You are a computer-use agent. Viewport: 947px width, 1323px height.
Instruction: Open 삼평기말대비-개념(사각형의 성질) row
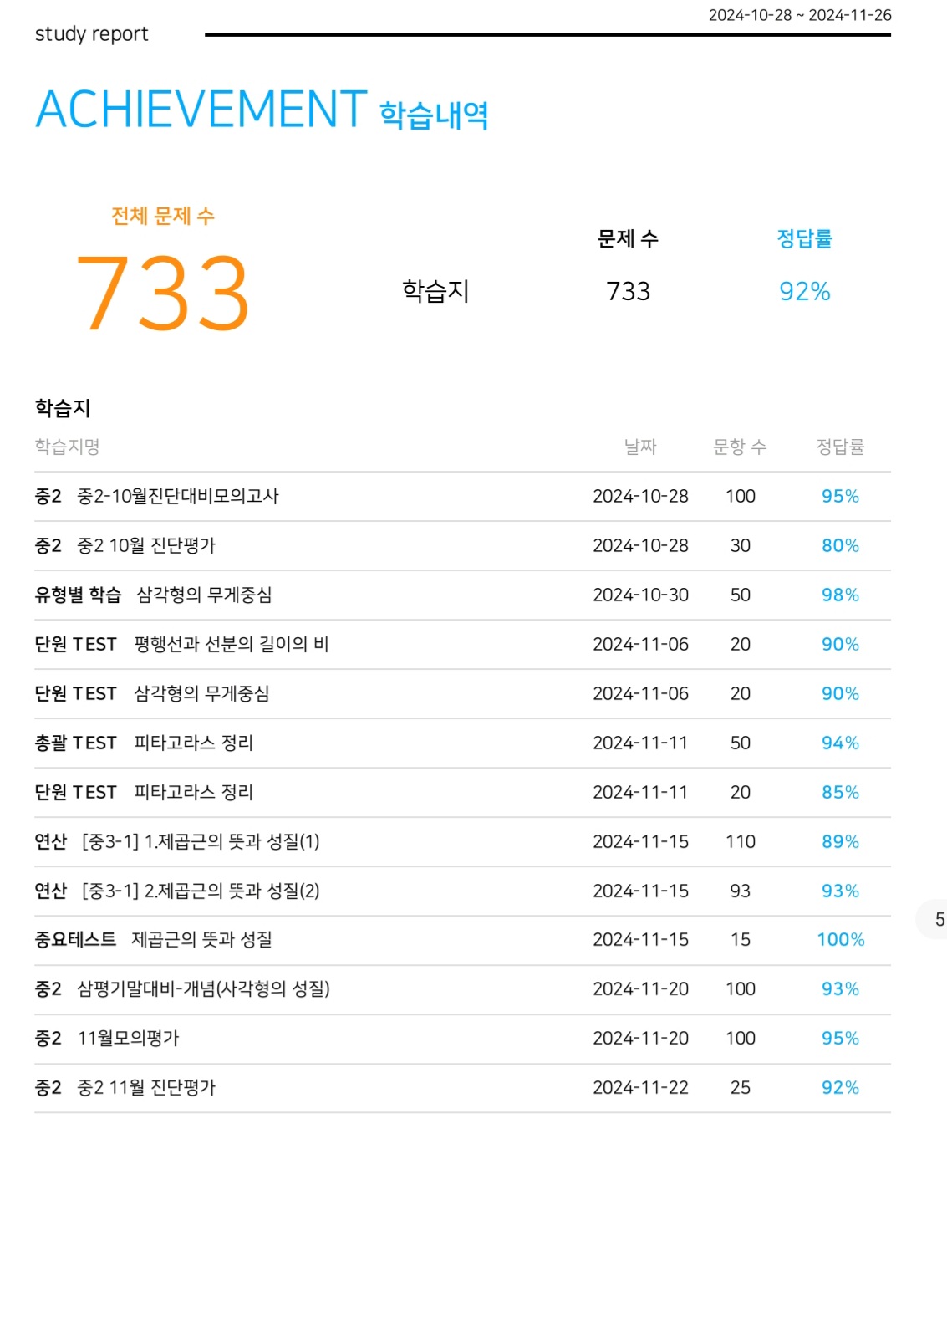point(462,989)
